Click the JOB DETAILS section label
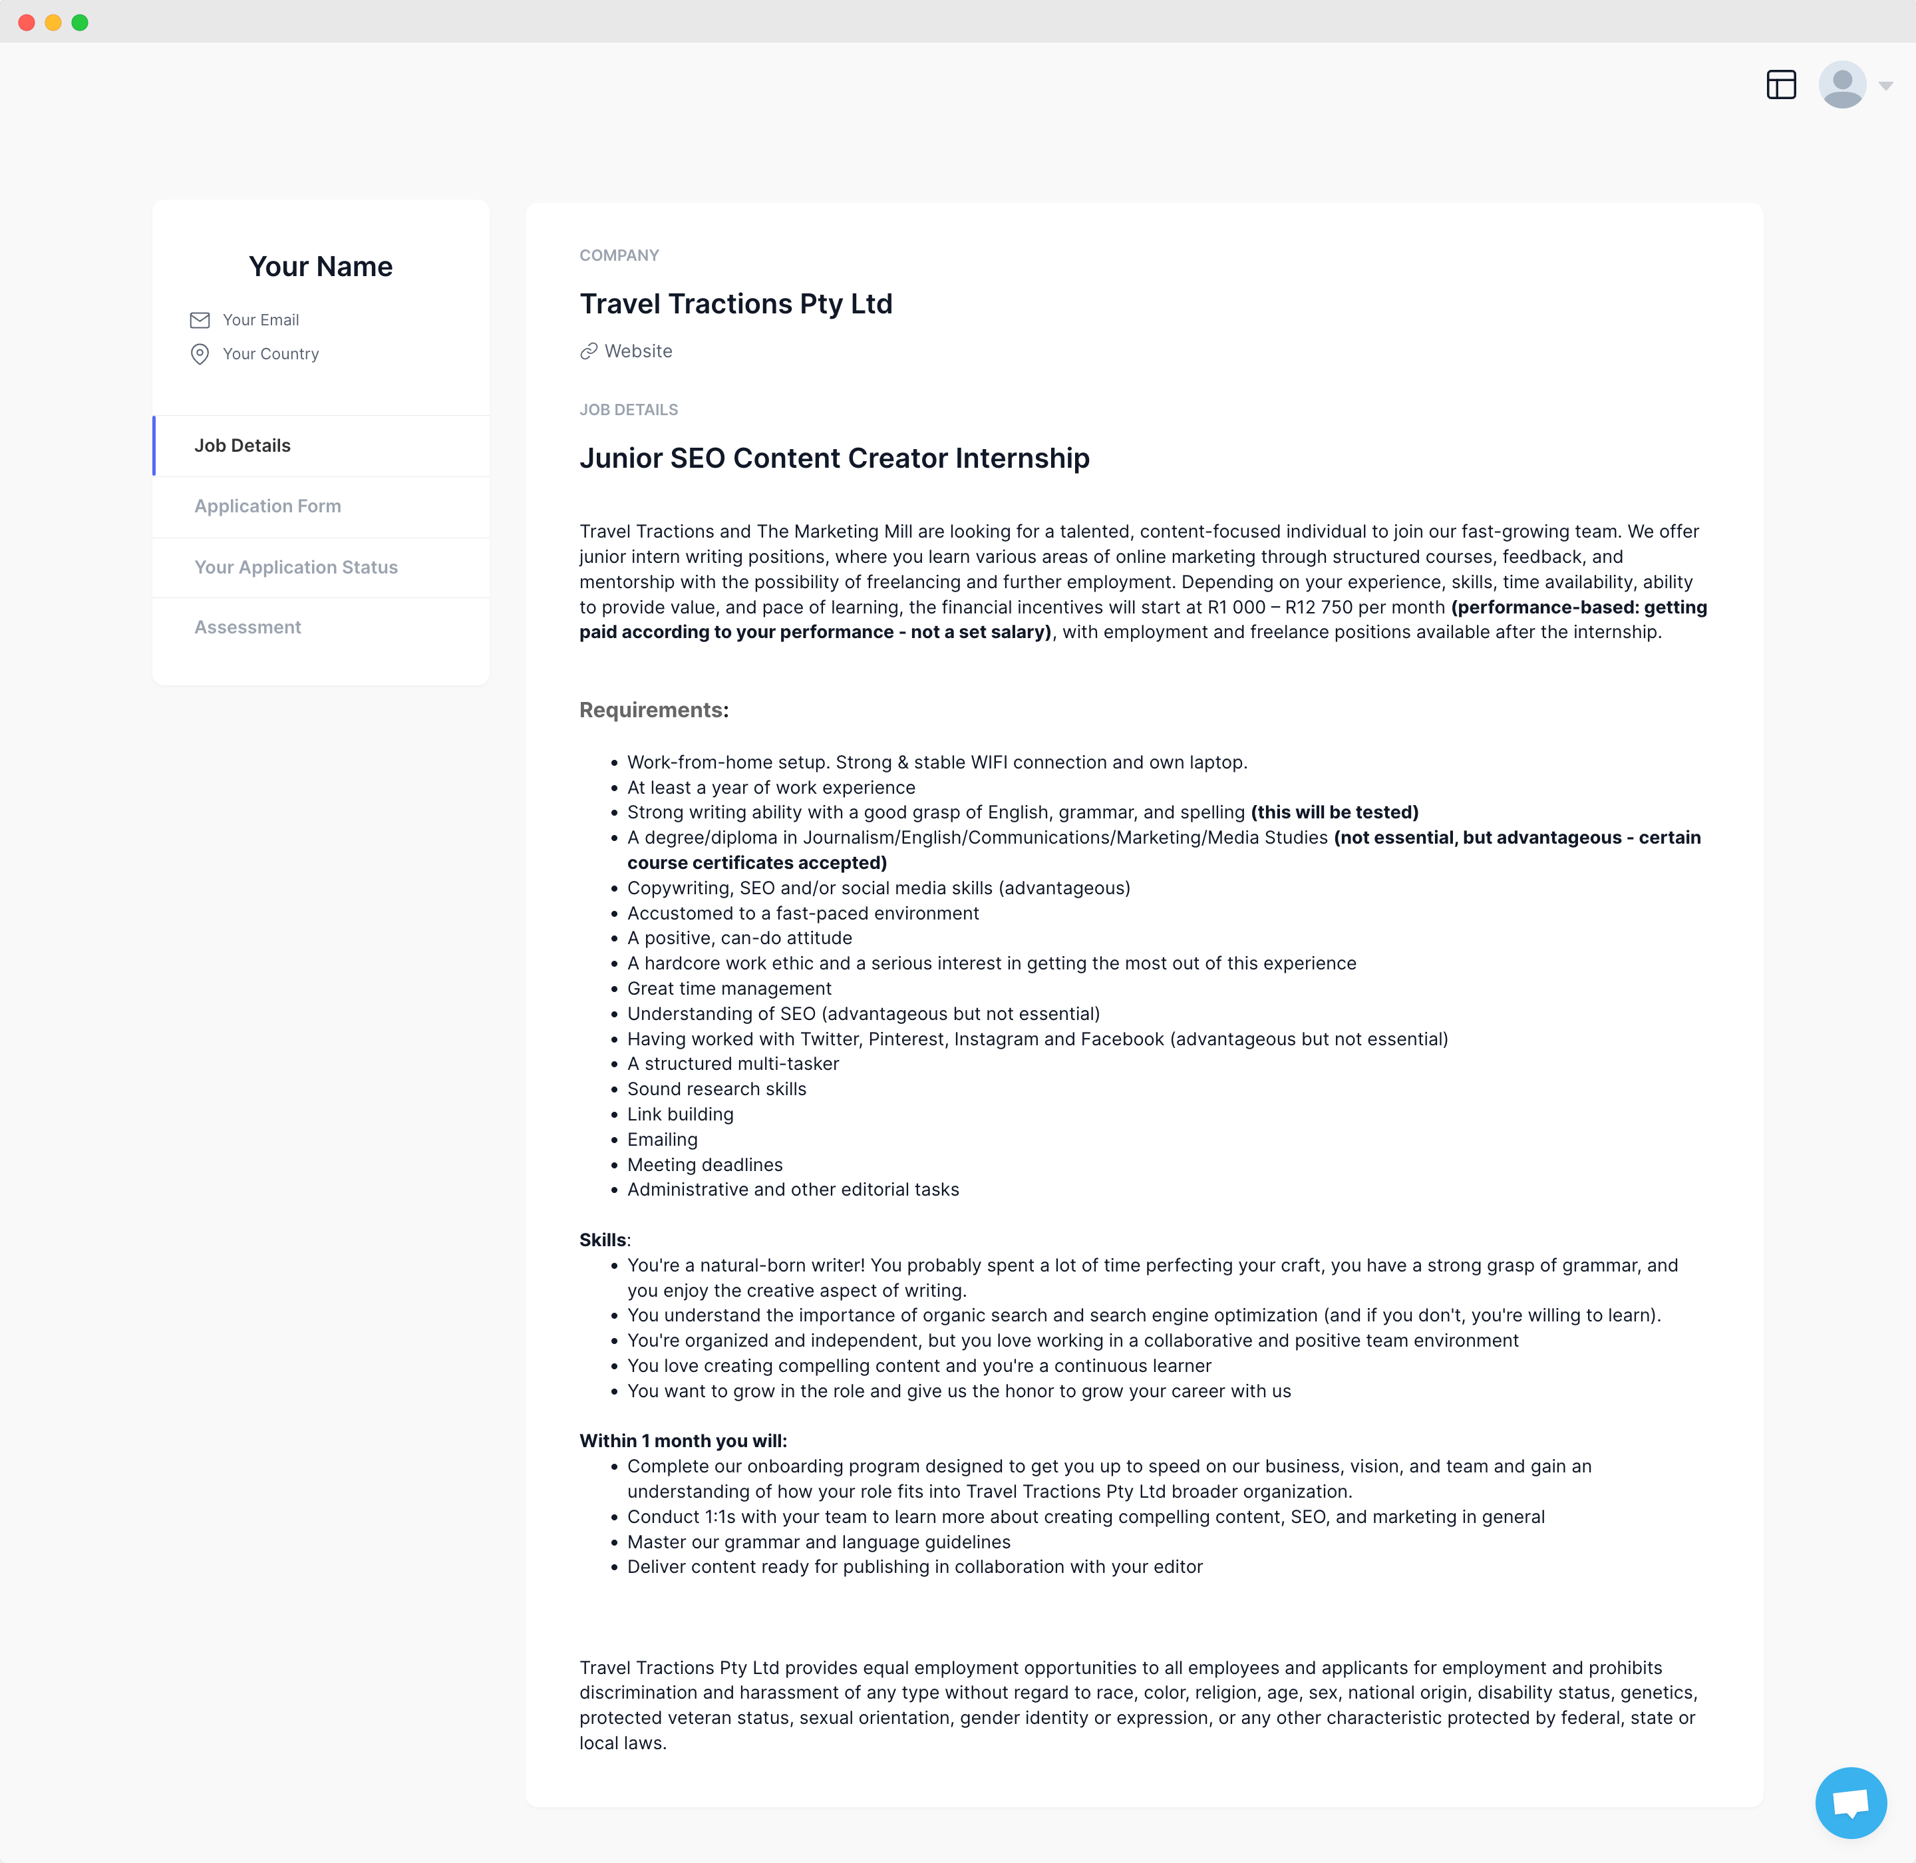Image resolution: width=1916 pixels, height=1863 pixels. 628,410
